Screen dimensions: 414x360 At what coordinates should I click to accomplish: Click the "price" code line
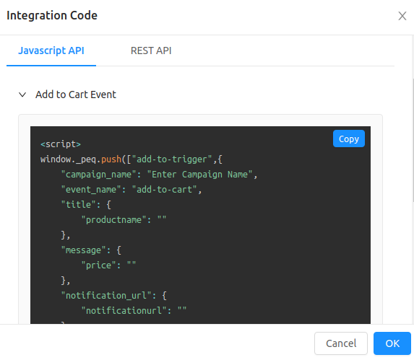coord(108,265)
